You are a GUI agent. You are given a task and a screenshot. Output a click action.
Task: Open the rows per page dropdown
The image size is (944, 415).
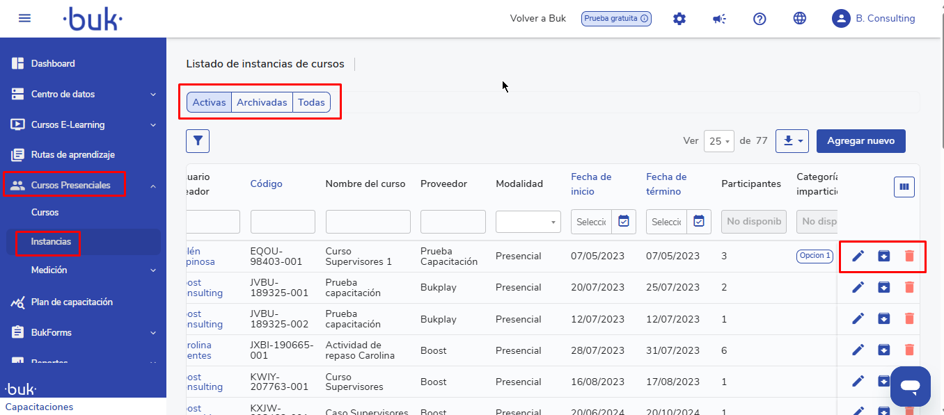pyautogui.click(x=718, y=141)
